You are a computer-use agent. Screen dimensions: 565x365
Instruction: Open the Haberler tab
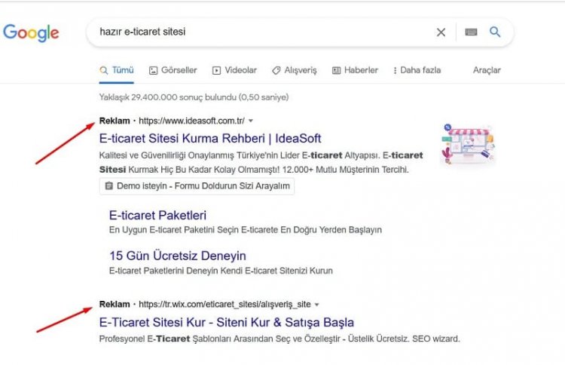coord(355,70)
